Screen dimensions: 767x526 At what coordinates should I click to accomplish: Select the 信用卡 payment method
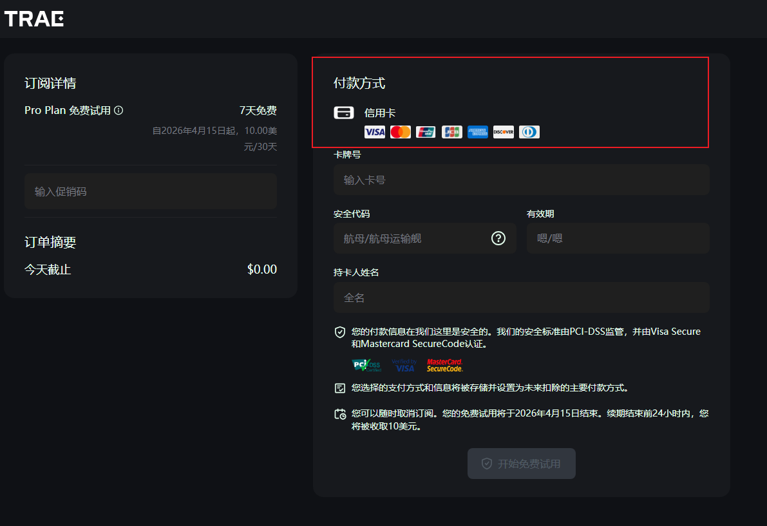pos(380,113)
